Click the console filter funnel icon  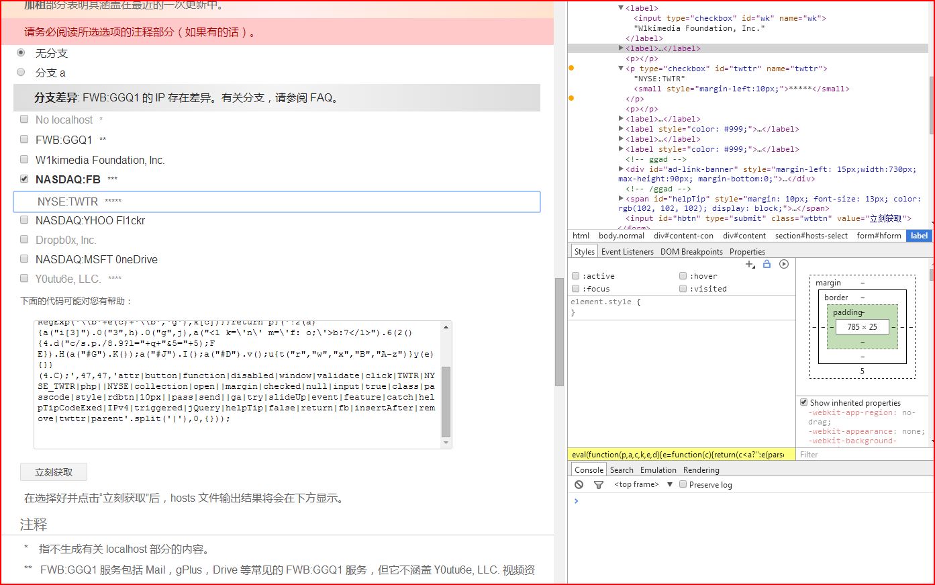[x=599, y=484]
